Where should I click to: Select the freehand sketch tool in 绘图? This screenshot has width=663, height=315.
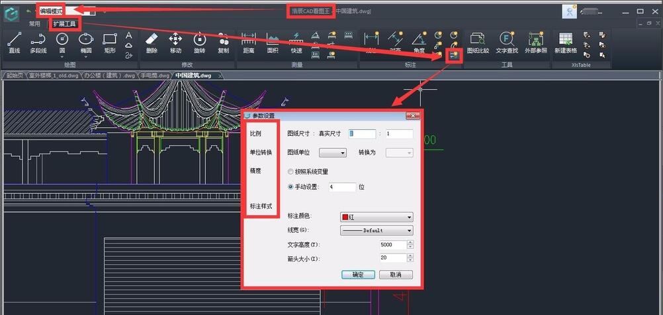click(x=129, y=55)
